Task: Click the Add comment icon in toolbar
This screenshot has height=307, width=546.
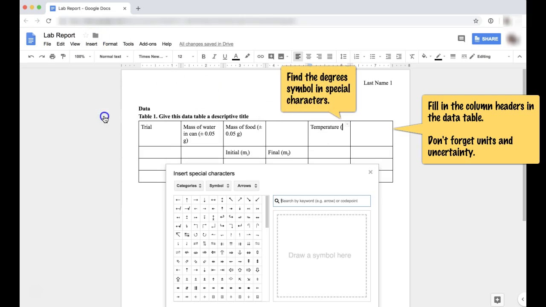Action: coord(271,56)
